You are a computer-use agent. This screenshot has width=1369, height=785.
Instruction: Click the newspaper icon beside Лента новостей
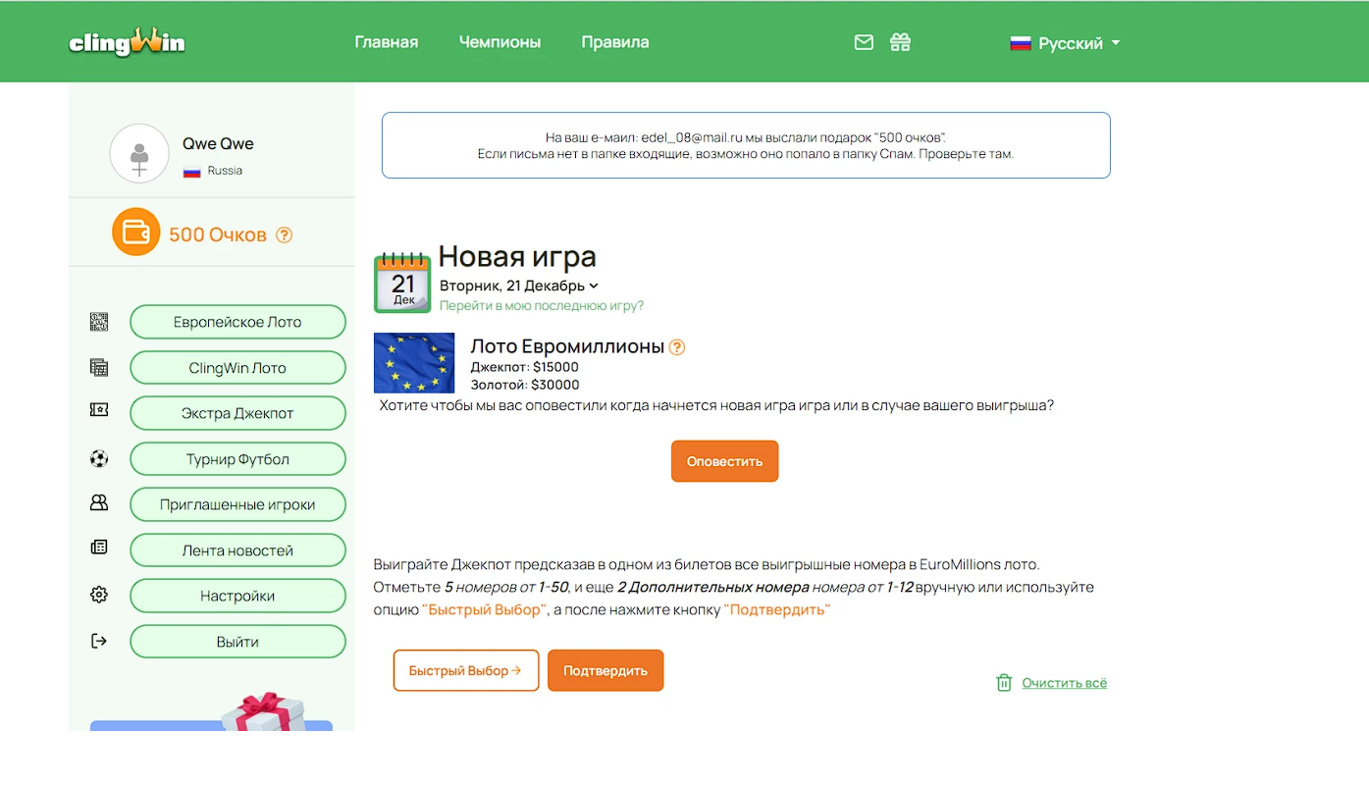(x=99, y=548)
